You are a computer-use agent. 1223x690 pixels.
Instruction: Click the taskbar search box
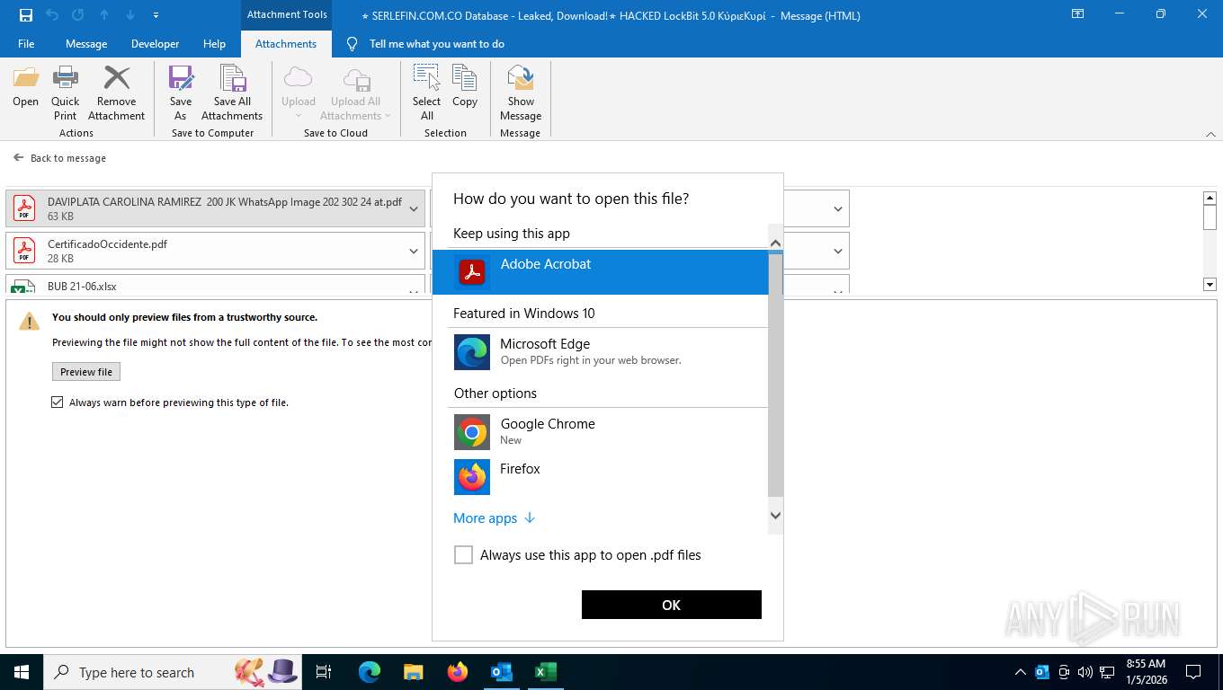(x=171, y=672)
